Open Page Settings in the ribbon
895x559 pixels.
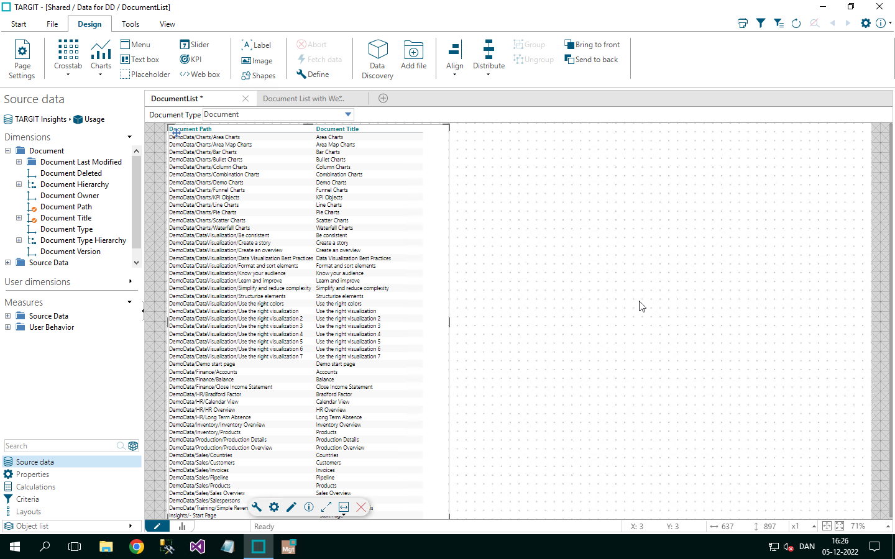(x=22, y=59)
